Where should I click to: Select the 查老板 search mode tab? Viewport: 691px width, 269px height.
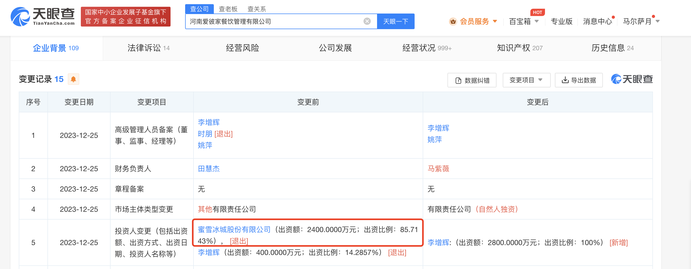[228, 9]
